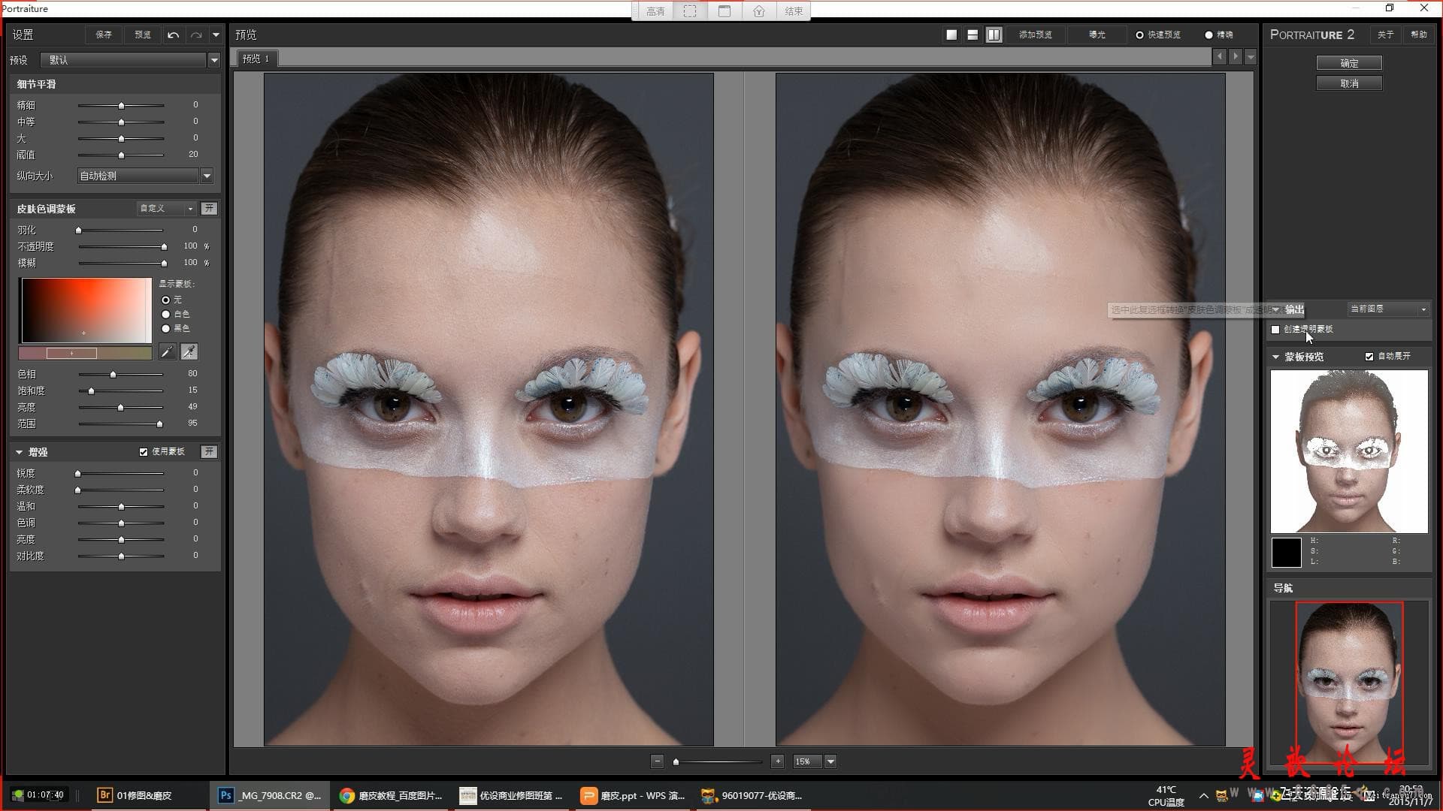The width and height of the screenshot is (1443, 811).
Task: Click the next preview tab arrow
Action: point(1235,56)
